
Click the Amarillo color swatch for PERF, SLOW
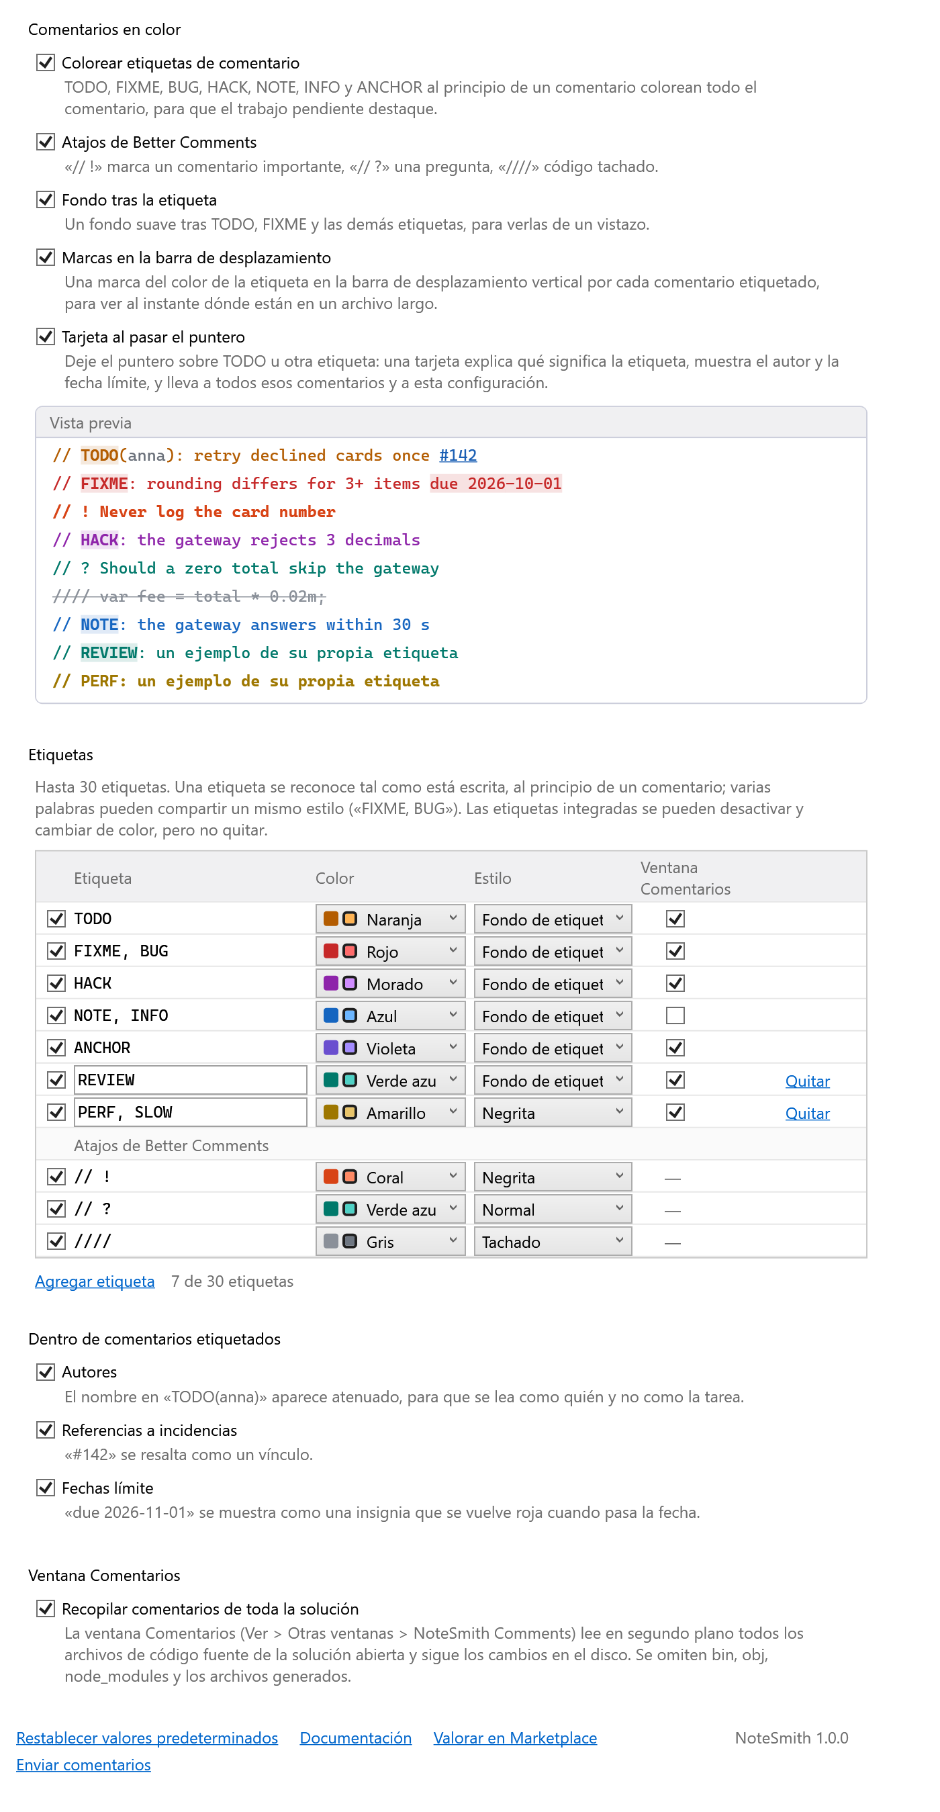click(340, 1113)
